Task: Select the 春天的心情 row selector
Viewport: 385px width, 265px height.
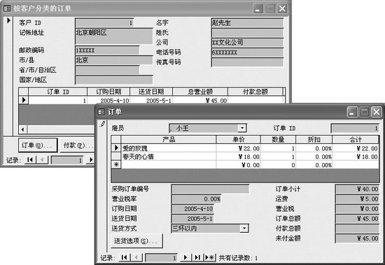Action: pos(116,157)
